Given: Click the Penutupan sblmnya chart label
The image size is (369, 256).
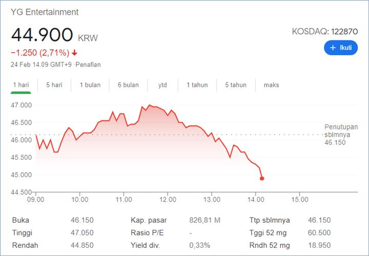Looking at the screenshot, I should pos(341,134).
